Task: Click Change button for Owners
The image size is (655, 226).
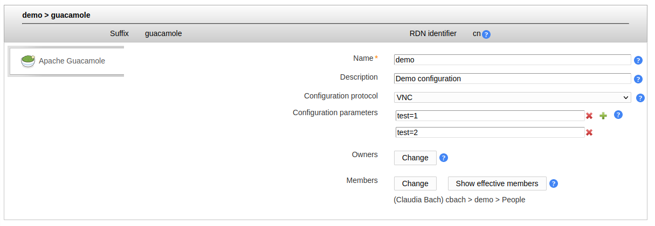Action: click(x=415, y=158)
